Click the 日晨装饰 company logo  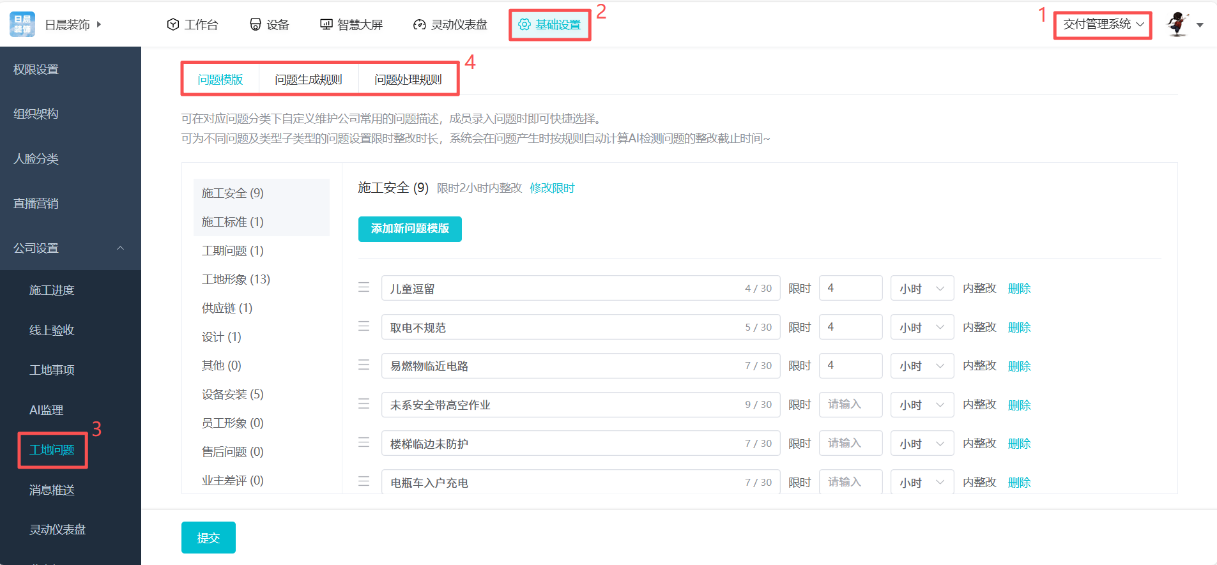tap(22, 24)
